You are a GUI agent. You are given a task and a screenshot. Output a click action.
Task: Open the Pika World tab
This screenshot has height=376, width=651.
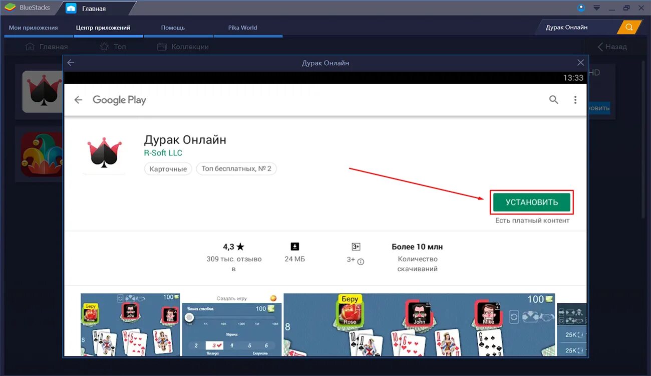[242, 28]
